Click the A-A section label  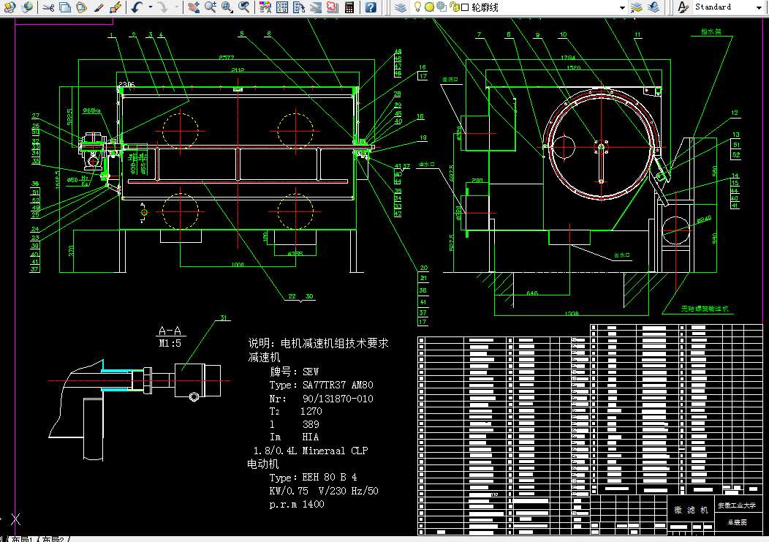pos(170,331)
